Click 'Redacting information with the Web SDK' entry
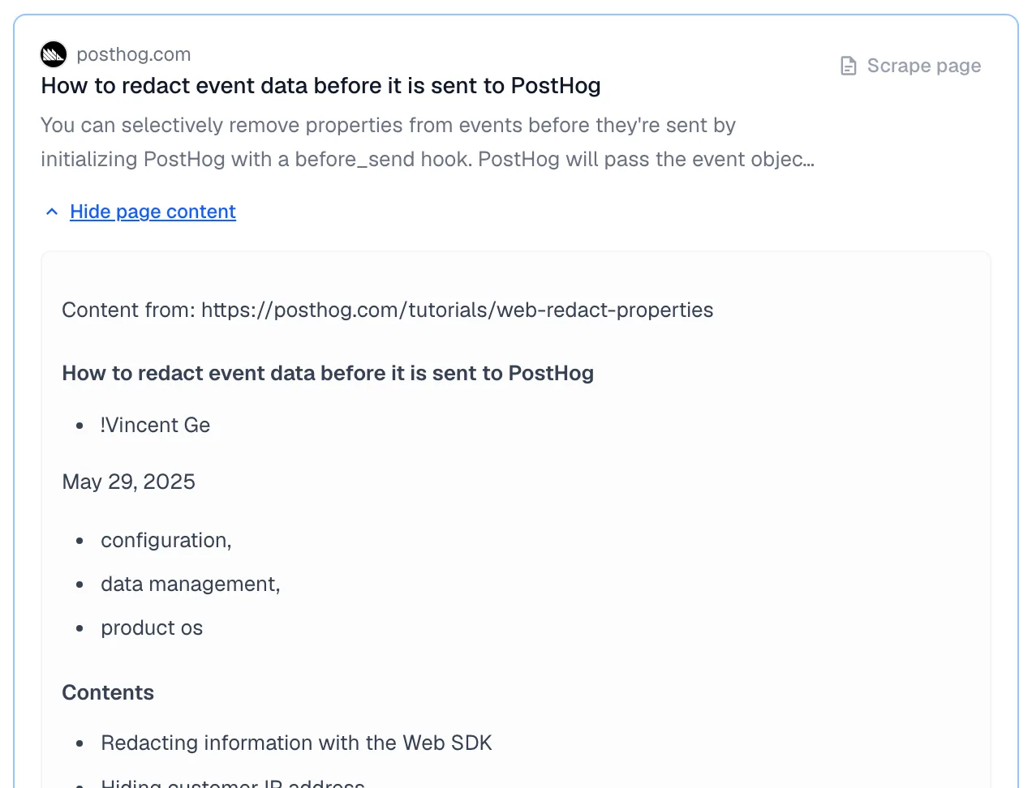The image size is (1032, 788). [x=296, y=743]
